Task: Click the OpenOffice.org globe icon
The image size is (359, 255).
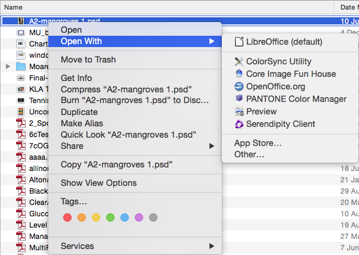Action: pyautogui.click(x=239, y=86)
